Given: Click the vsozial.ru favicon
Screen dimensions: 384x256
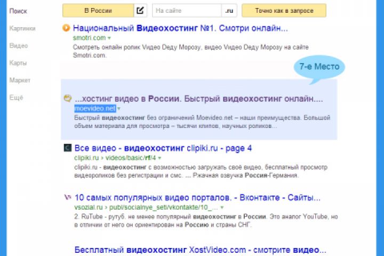Looking at the screenshot, I should tap(68, 197).
